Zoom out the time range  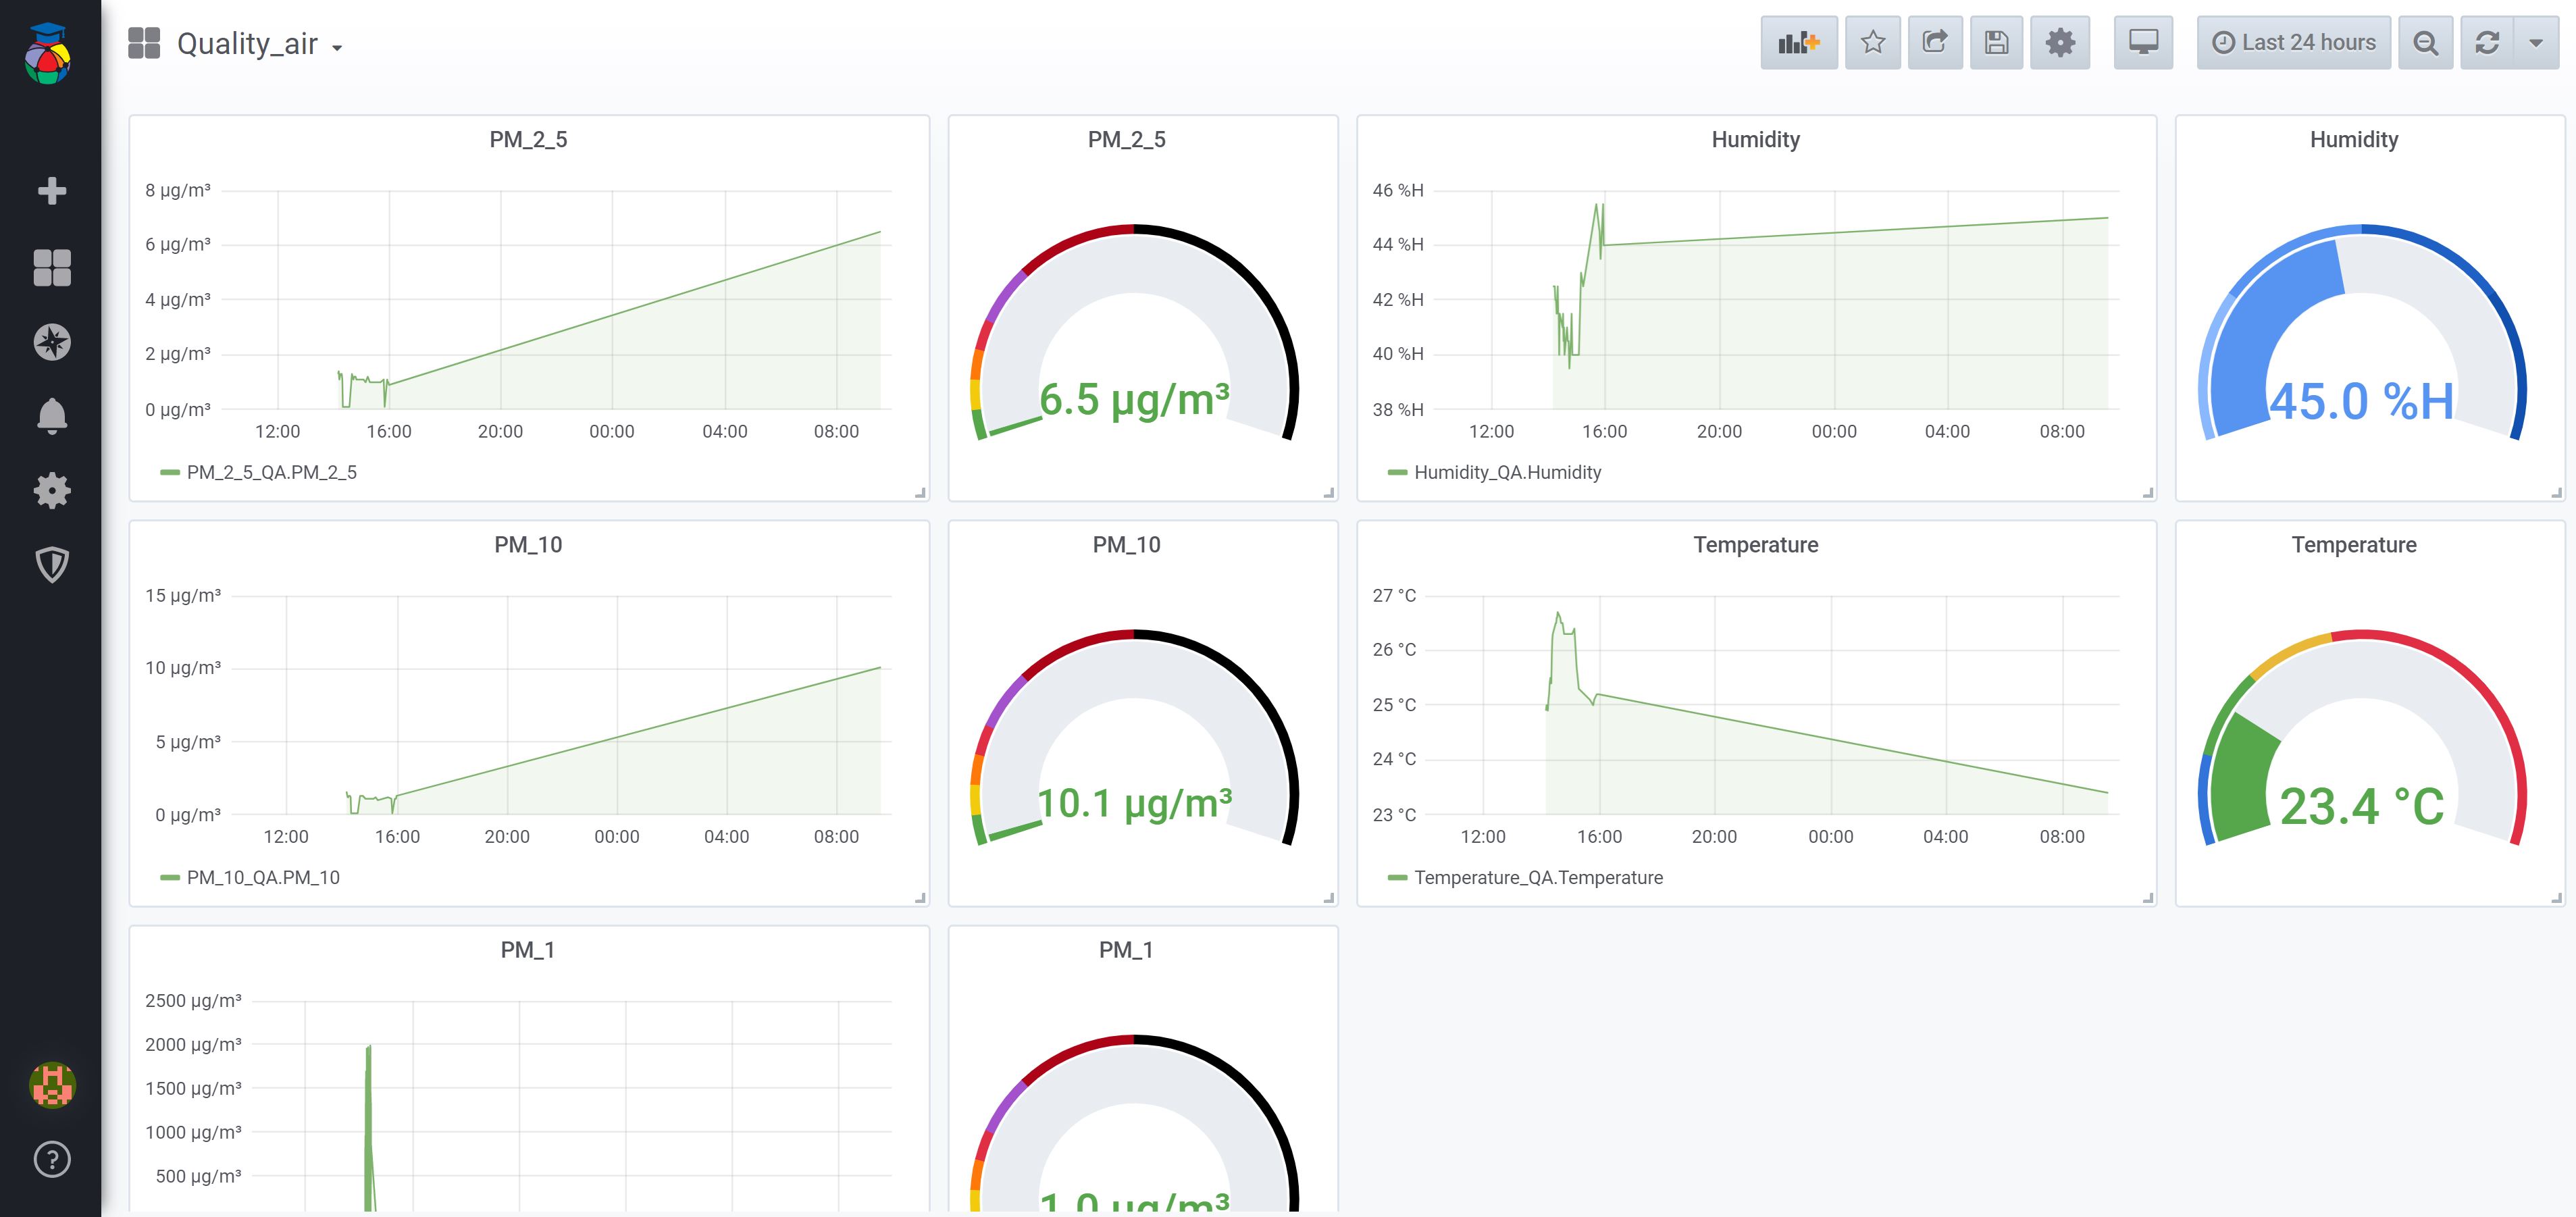click(2425, 43)
